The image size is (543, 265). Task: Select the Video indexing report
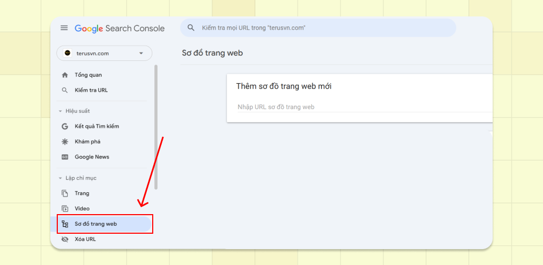tap(82, 209)
